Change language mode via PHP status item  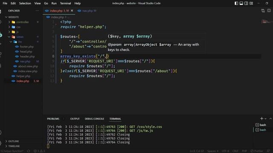244,151
